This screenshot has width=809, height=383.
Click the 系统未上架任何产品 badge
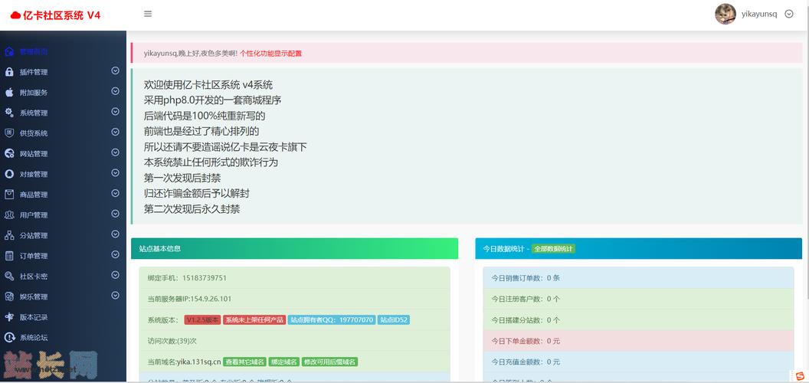[x=254, y=320]
